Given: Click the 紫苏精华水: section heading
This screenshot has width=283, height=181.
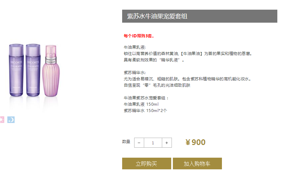Looking at the screenshot, I should tap(135, 73).
